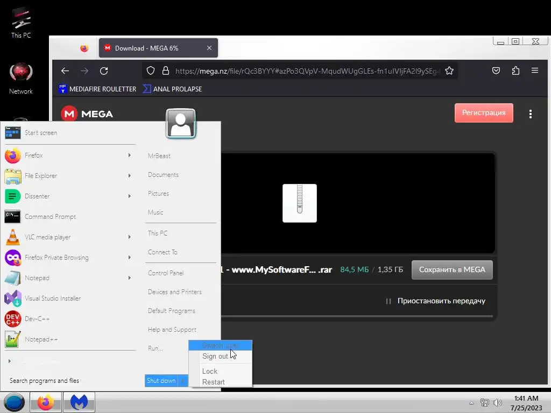Image resolution: width=551 pixels, height=413 pixels.
Task: Open network tray icon
Action: coord(485,403)
